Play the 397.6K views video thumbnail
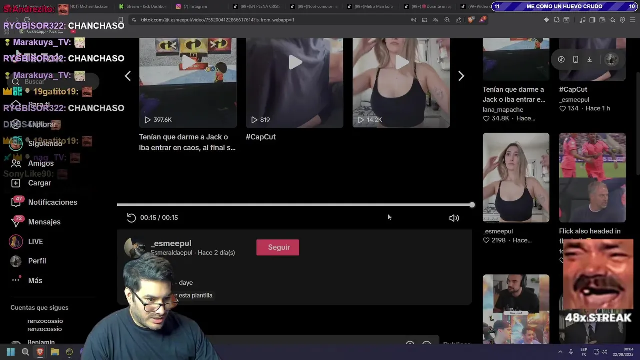The width and height of the screenshot is (640, 360). [188, 83]
